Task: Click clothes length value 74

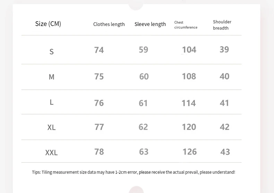Action: (x=99, y=50)
